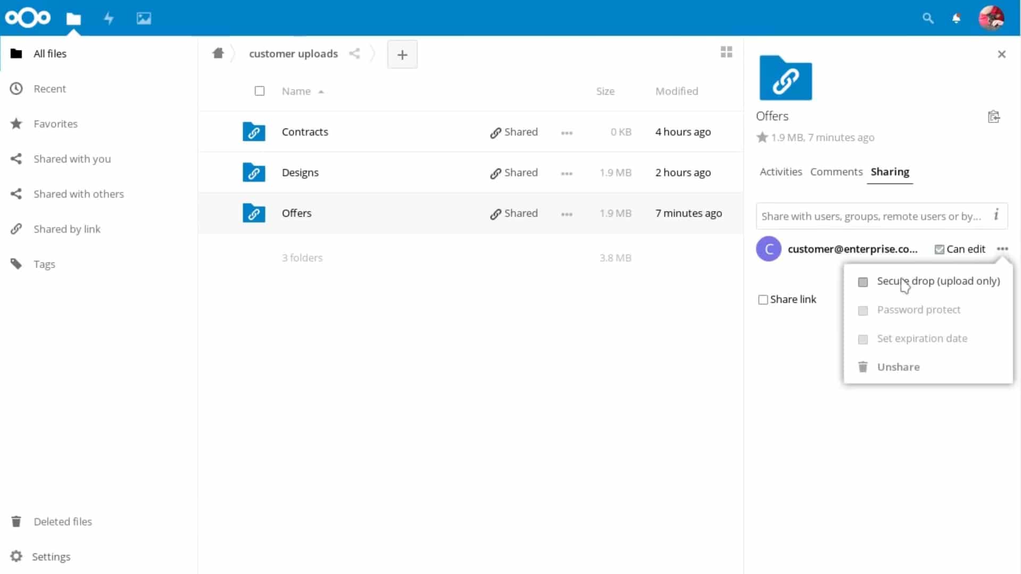
Task: Click share icon next to customer uploads
Action: [354, 53]
